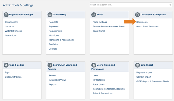Image resolution: width=174 pixels, height=101 pixels.
Task: Open Watchlist Checks
Action: click(13, 31)
